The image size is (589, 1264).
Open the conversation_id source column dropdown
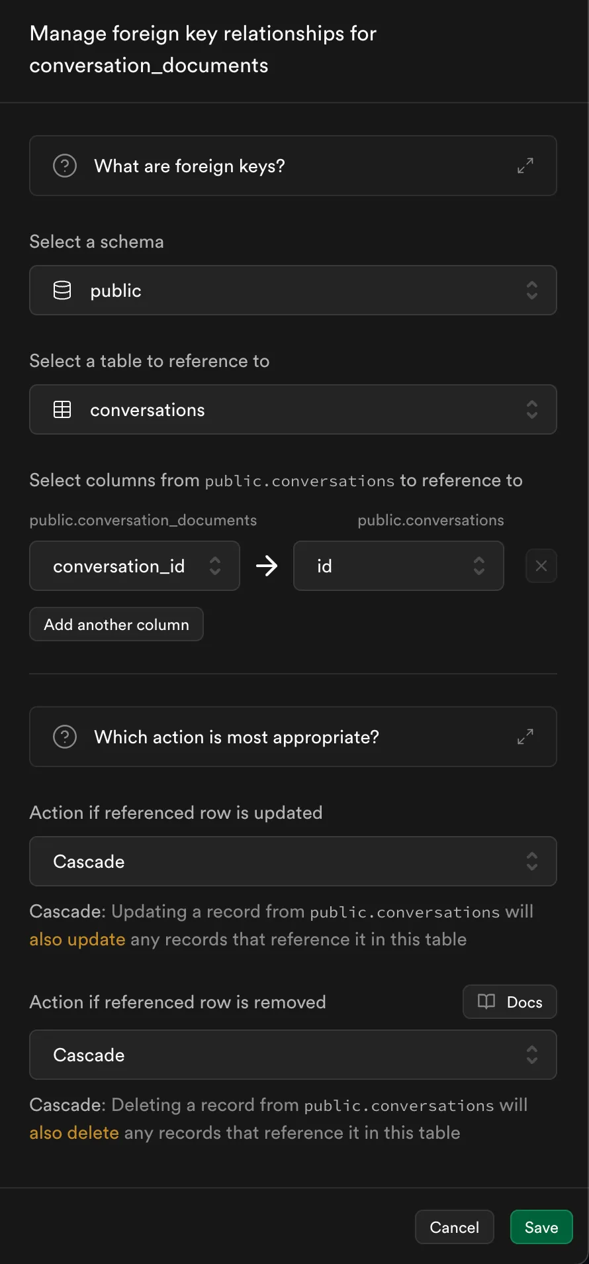click(134, 566)
